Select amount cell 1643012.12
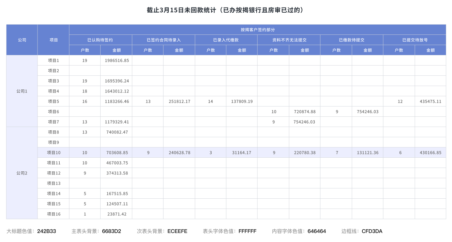The image size is (452, 242). tap(116, 91)
